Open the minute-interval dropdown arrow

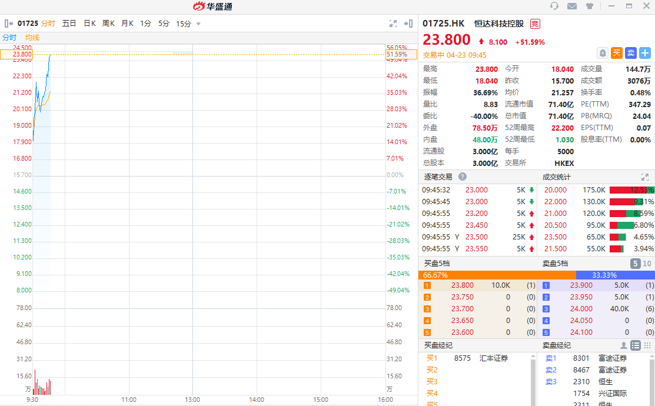coord(198,24)
